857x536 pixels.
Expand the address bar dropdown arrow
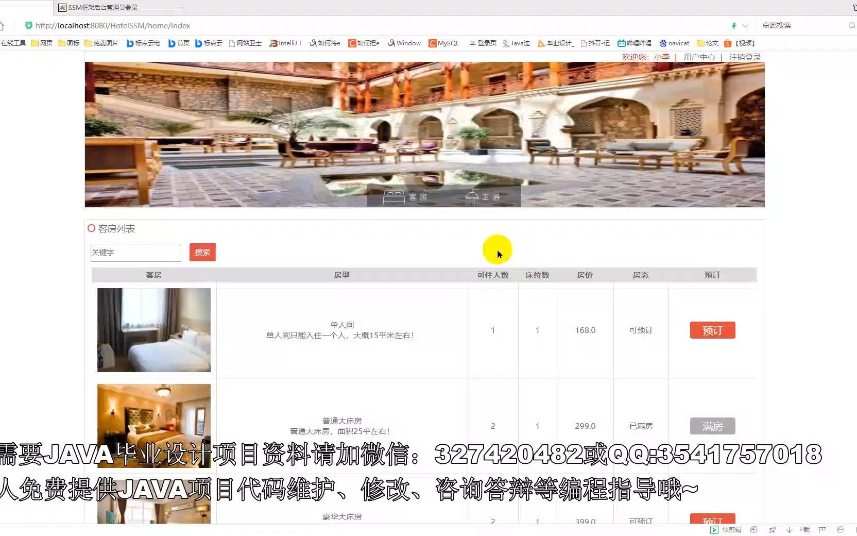click(x=745, y=25)
